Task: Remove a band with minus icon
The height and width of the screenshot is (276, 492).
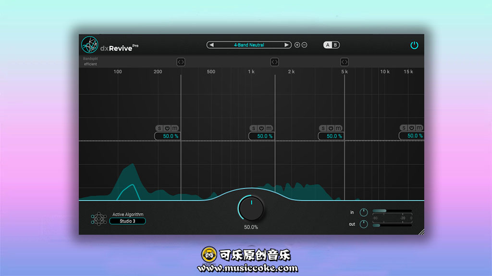Action: [x=304, y=45]
